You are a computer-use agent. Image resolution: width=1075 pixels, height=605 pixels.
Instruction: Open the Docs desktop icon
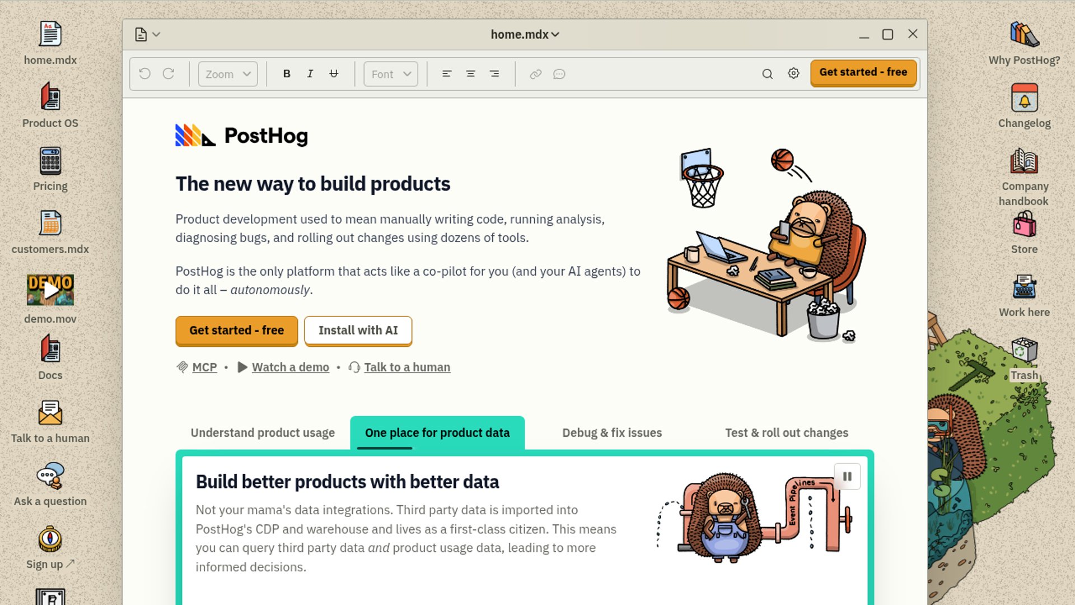(50, 357)
